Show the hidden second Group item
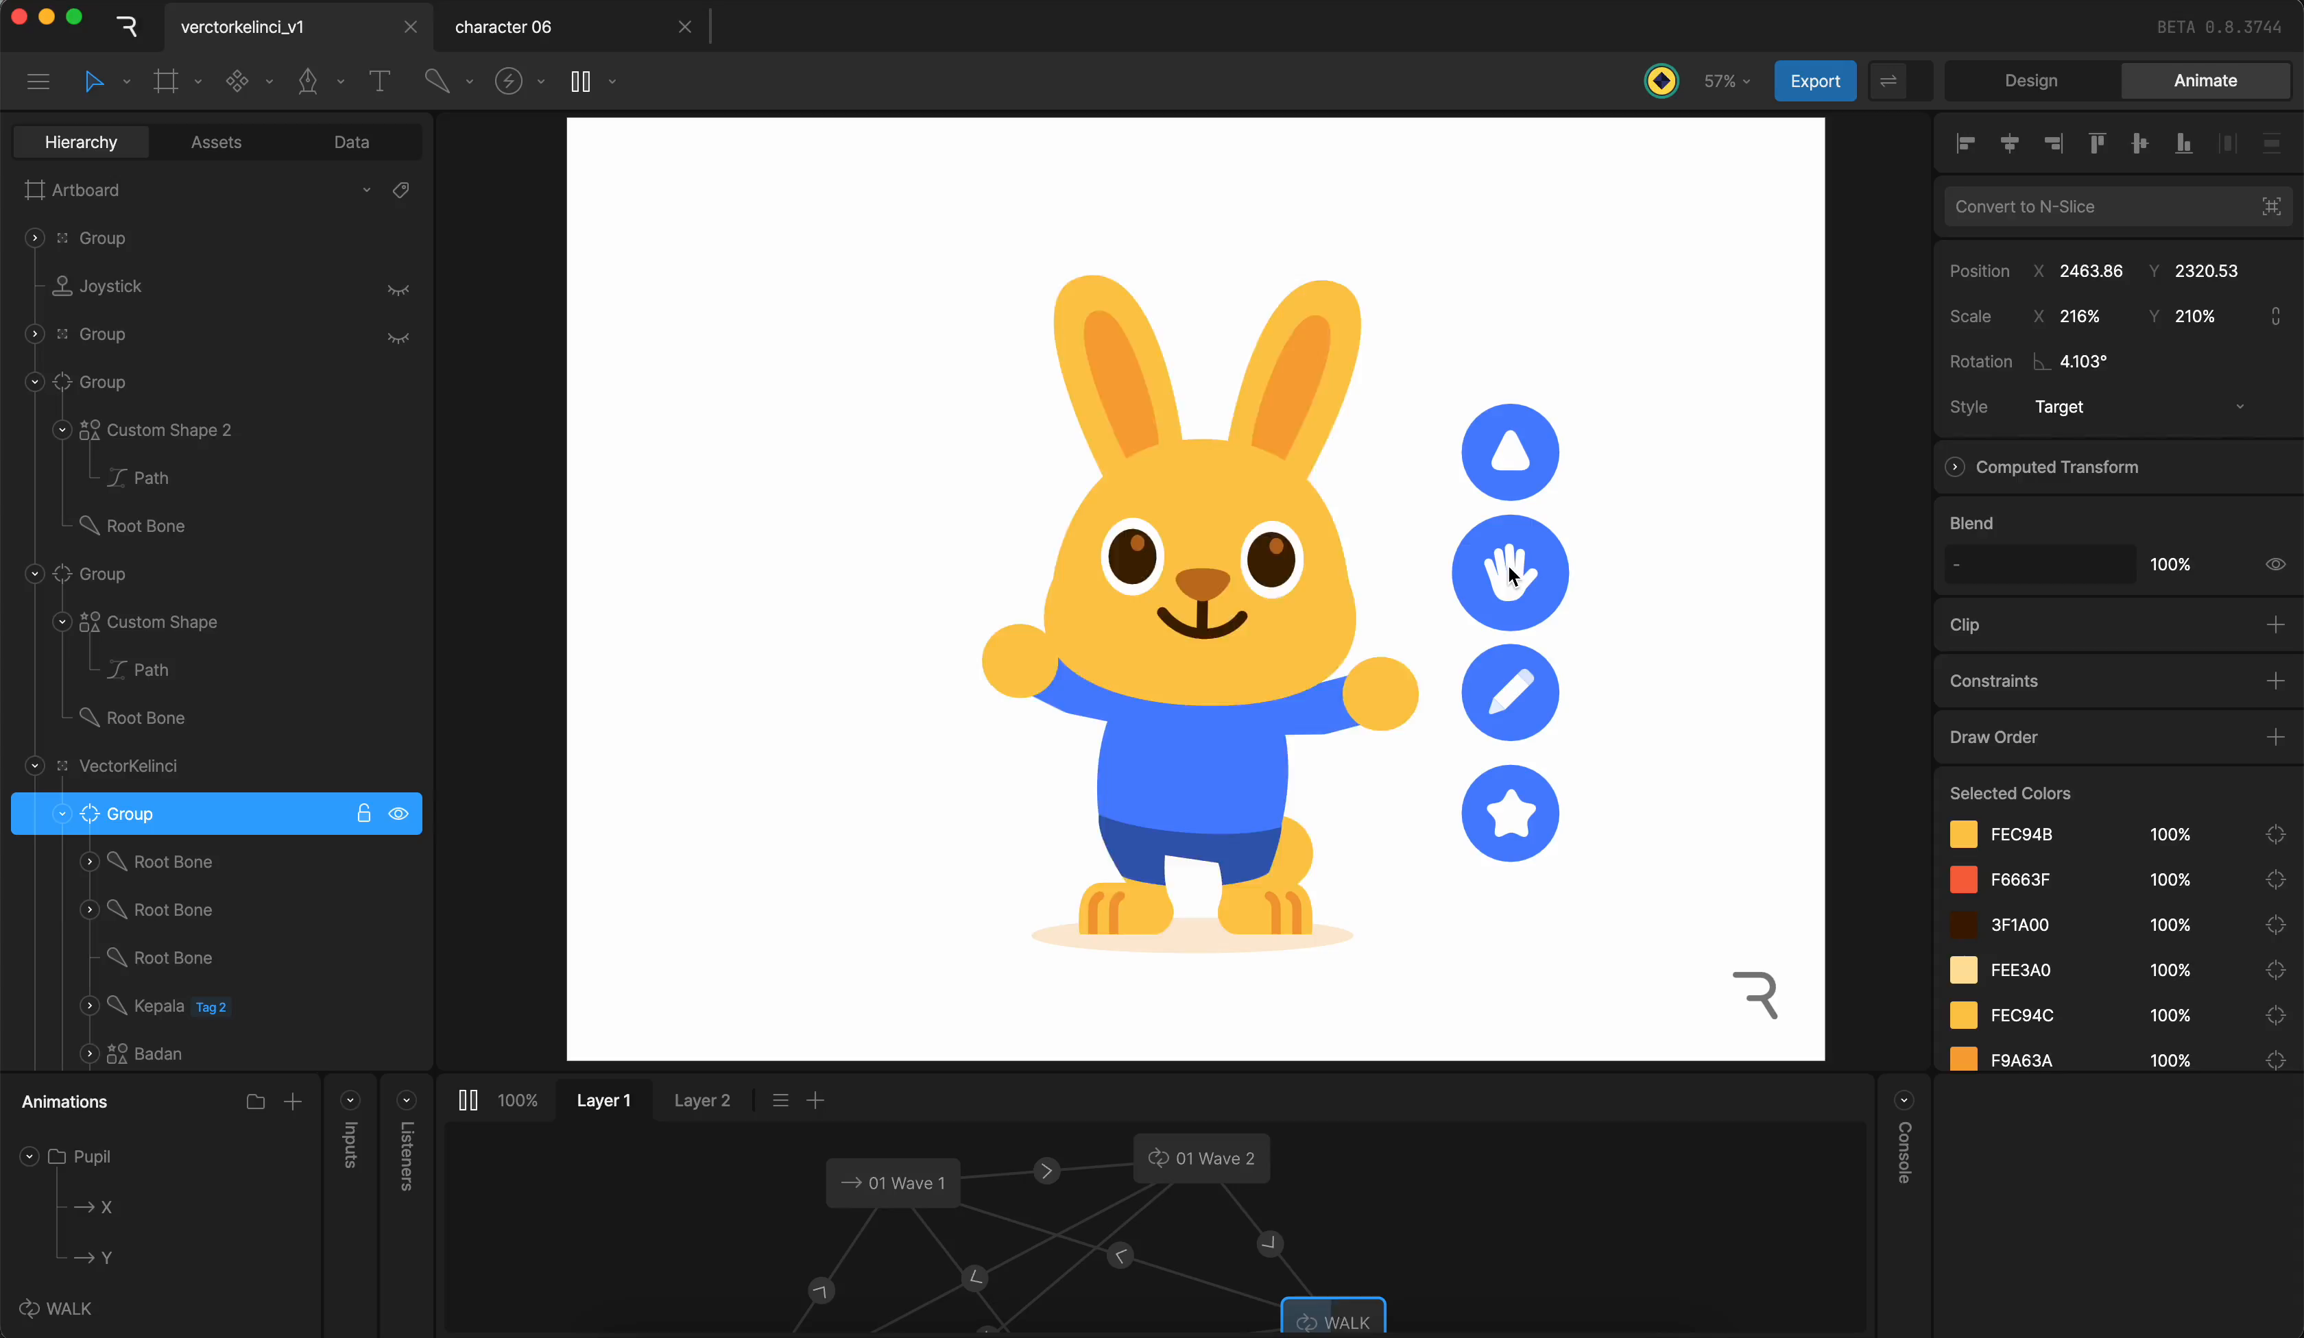This screenshot has height=1338, width=2304. click(x=398, y=337)
